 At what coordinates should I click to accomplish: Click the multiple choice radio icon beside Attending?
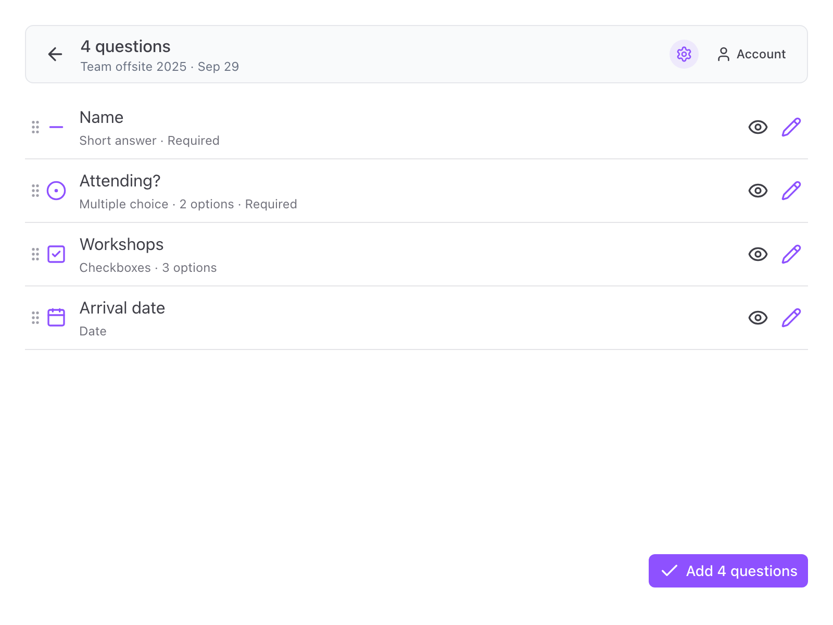(56, 191)
